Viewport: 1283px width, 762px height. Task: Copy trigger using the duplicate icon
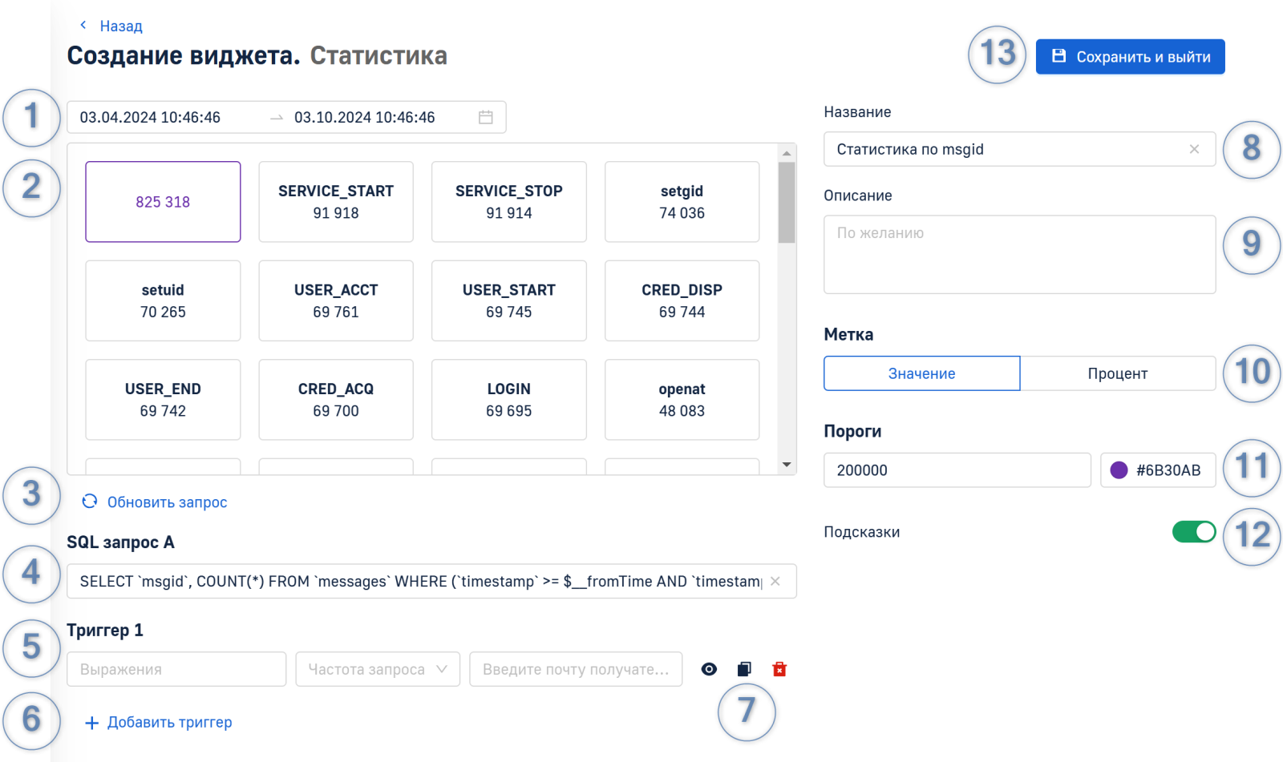coord(744,669)
